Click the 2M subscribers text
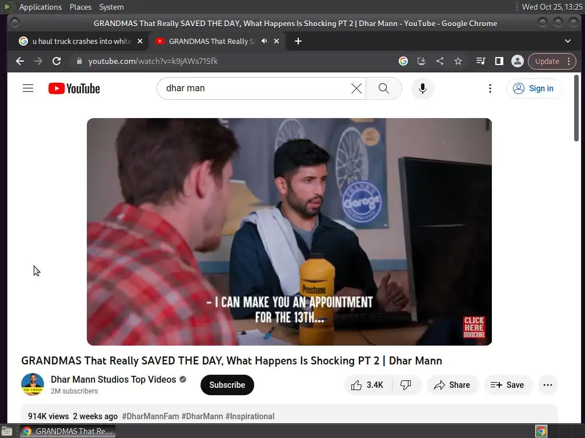This screenshot has width=585, height=438. point(74,391)
